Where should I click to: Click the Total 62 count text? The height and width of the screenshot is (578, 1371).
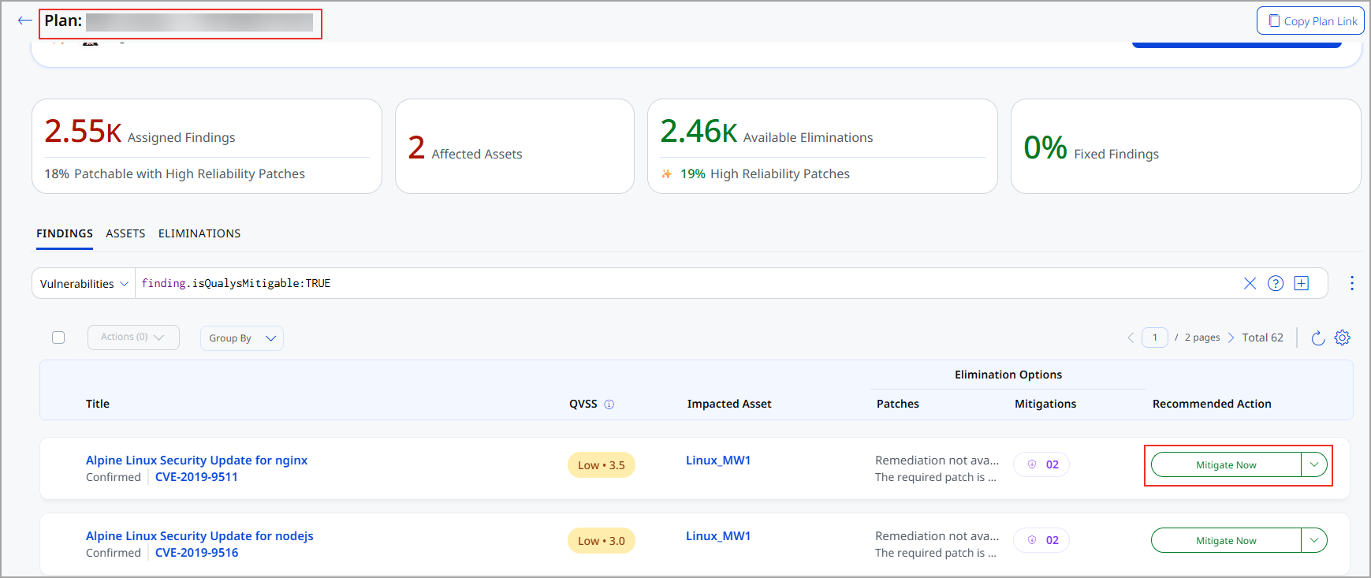(x=1262, y=337)
